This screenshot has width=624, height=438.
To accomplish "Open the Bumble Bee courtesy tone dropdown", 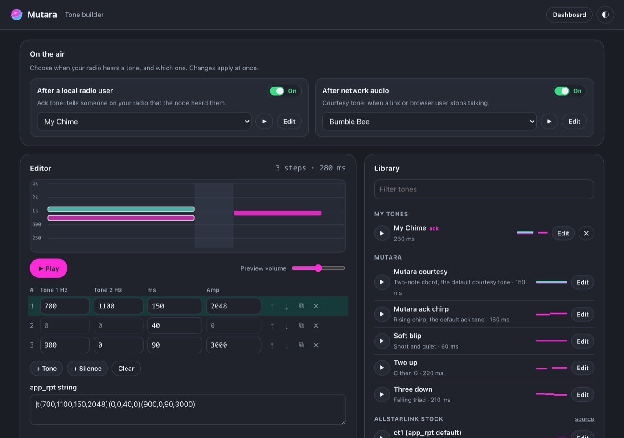I will point(429,122).
